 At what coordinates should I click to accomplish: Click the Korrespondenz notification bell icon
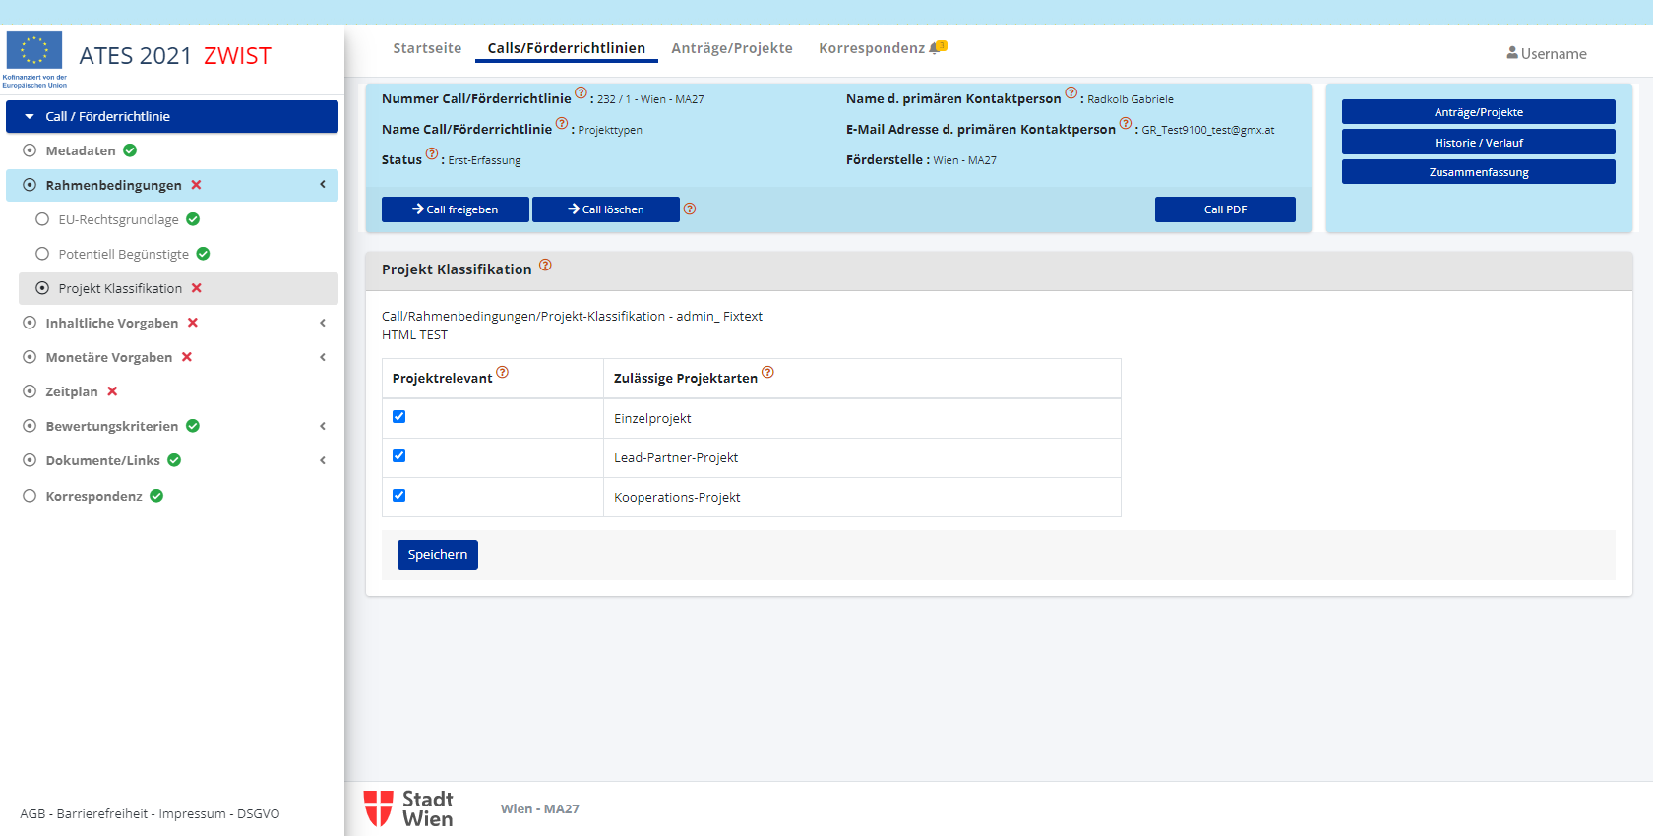click(937, 47)
